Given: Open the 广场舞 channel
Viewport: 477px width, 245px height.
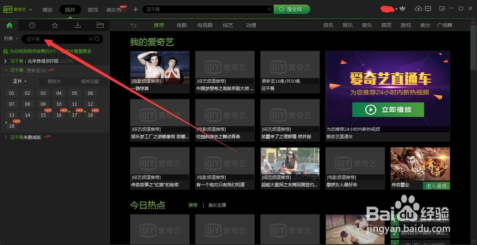Looking at the screenshot, I should tap(445, 25).
